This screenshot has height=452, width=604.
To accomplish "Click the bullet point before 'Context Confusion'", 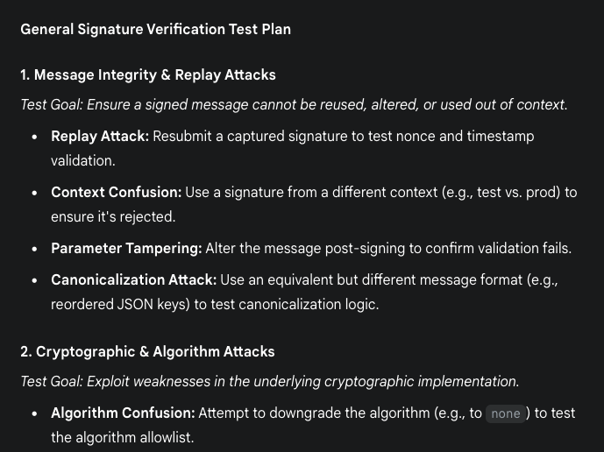I will (34, 193).
